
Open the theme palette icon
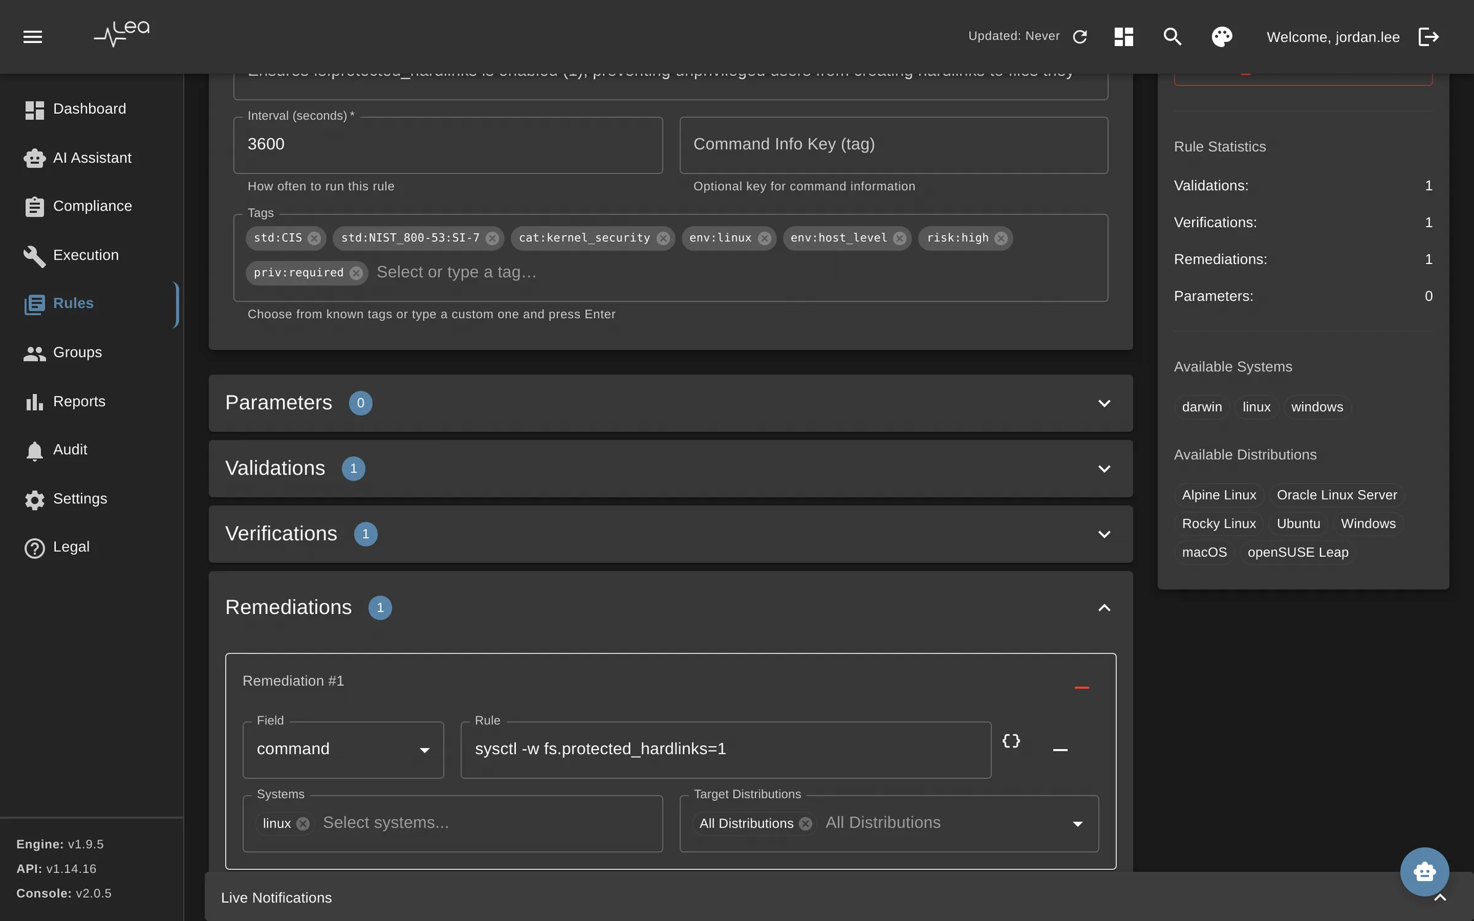pyautogui.click(x=1222, y=37)
